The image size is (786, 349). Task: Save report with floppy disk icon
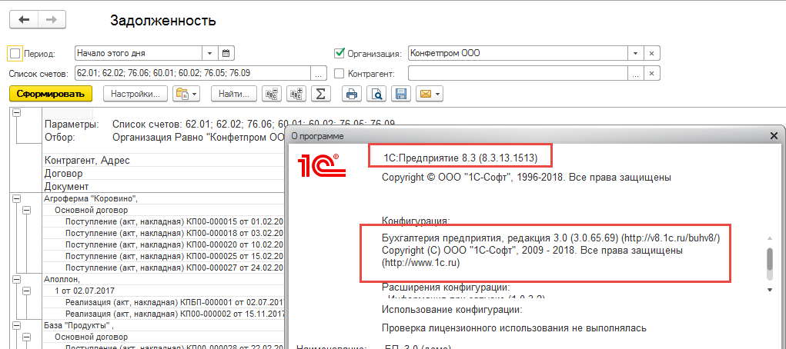(x=400, y=94)
